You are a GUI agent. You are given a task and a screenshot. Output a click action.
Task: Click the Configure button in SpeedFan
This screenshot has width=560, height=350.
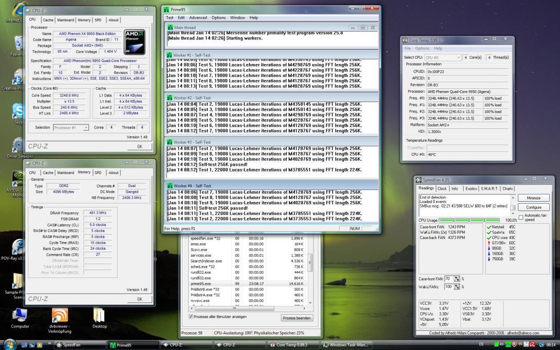[x=533, y=207]
